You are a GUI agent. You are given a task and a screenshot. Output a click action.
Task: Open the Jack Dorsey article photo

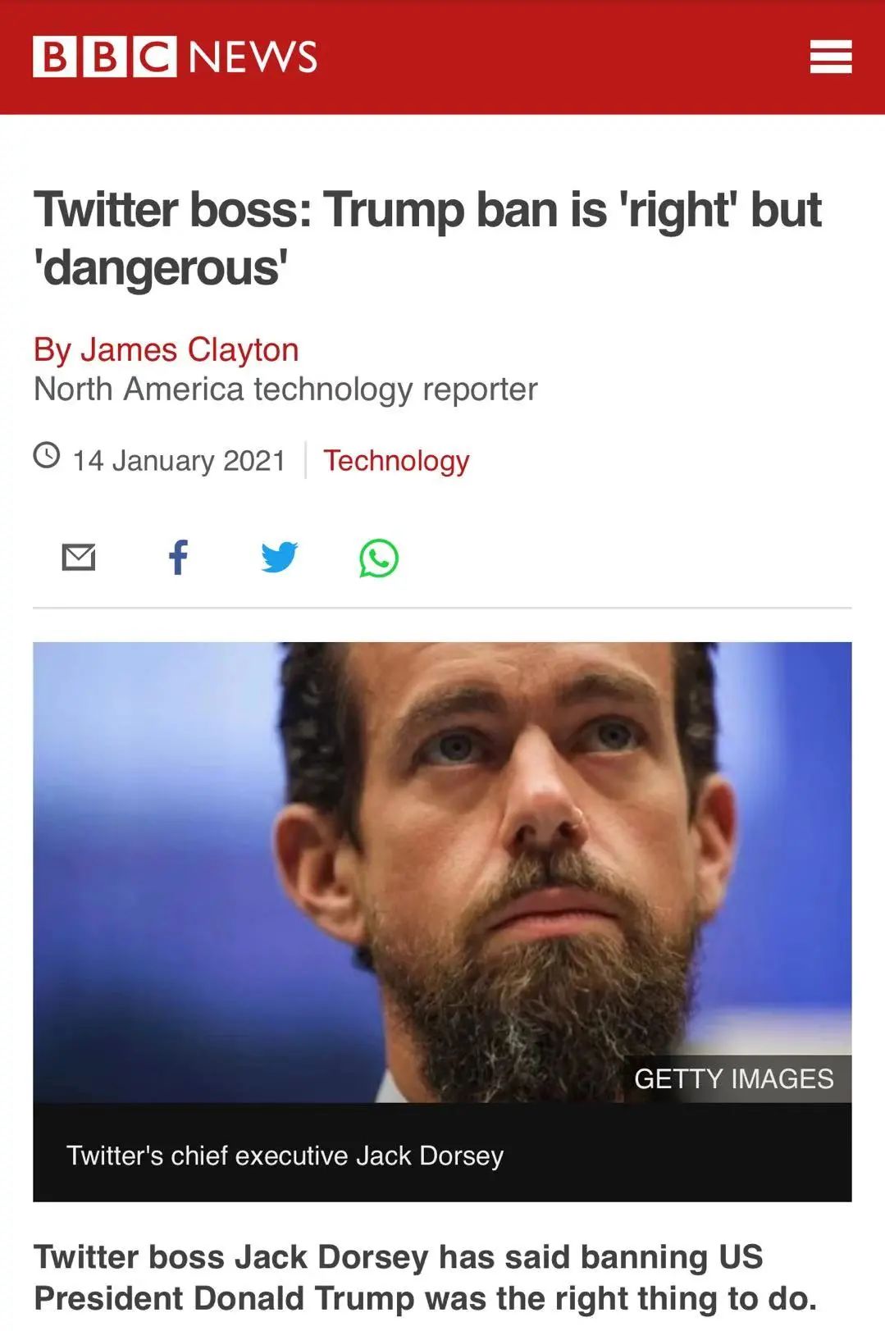442,872
